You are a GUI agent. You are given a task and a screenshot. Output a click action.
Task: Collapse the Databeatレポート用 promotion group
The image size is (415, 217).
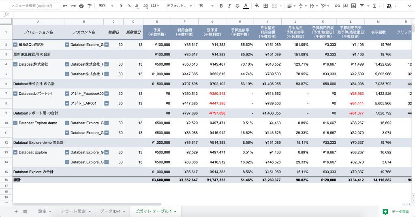tap(15, 94)
